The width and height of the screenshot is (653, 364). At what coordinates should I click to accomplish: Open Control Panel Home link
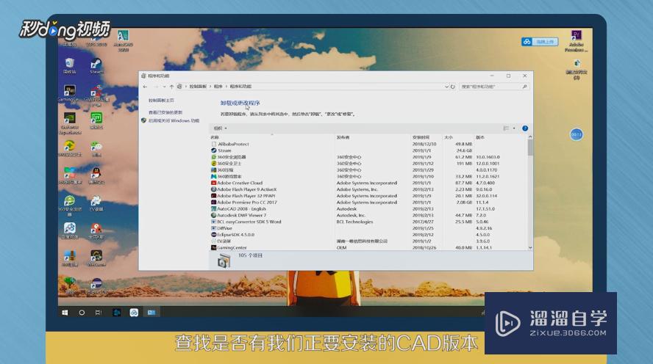click(x=161, y=101)
